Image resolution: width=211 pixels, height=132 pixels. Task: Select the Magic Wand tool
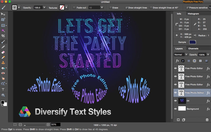[x=3, y=31]
